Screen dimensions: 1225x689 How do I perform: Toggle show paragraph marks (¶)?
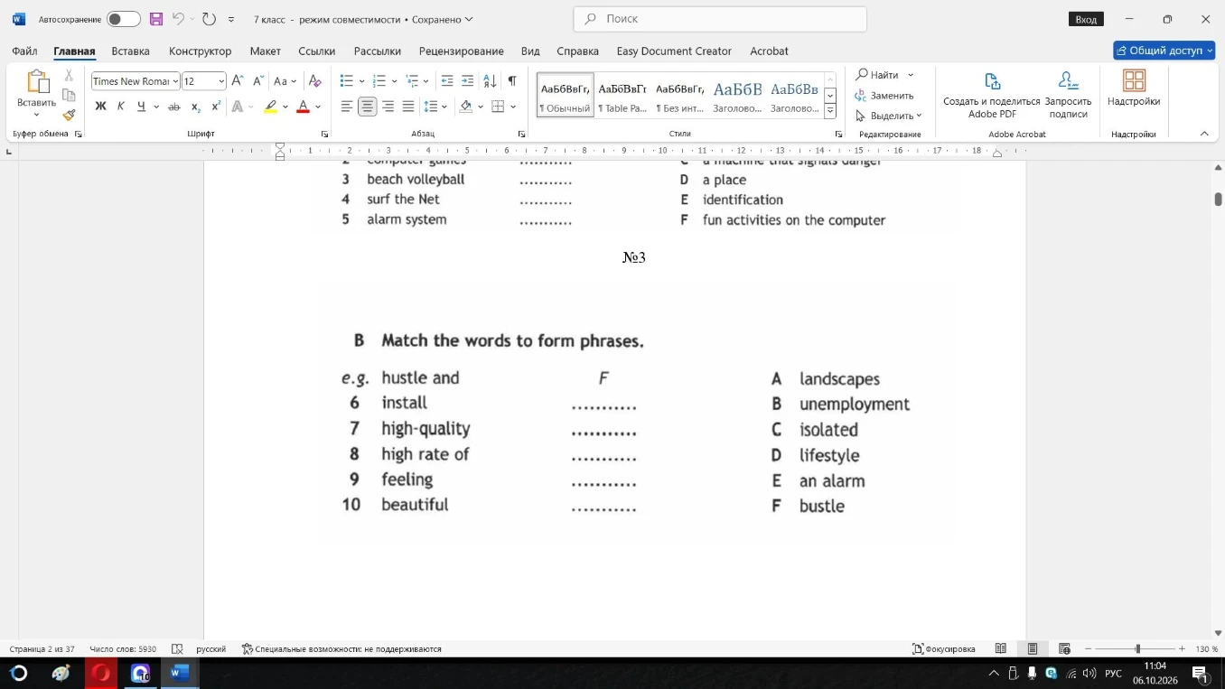(x=512, y=81)
